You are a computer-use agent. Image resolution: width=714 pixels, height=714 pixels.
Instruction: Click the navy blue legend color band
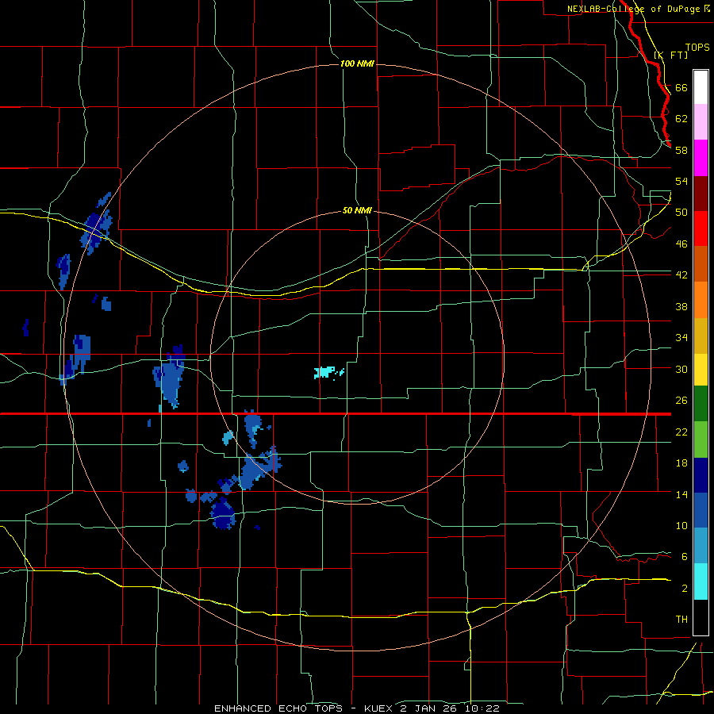coord(701,475)
